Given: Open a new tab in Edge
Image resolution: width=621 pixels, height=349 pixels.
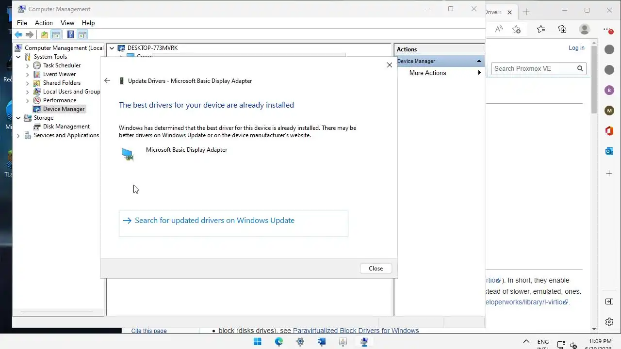Looking at the screenshot, I should (526, 12).
